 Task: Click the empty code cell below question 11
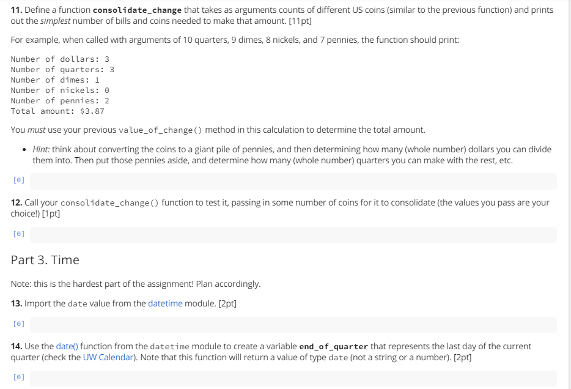292,180
